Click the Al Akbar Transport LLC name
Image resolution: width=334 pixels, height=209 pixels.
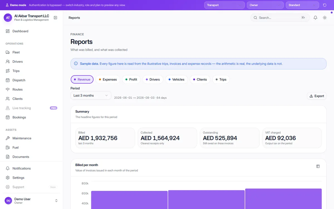32,16
